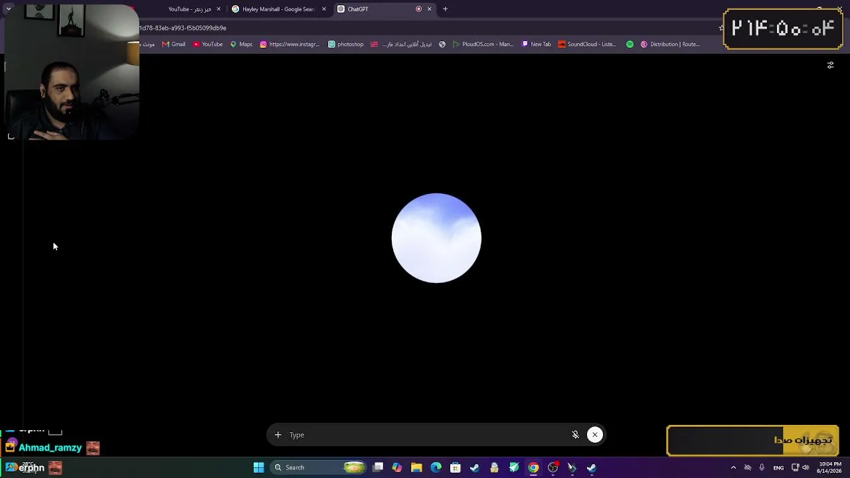The width and height of the screenshot is (850, 478).
Task: Open voice settings sliders icon at top right
Action: coord(830,65)
